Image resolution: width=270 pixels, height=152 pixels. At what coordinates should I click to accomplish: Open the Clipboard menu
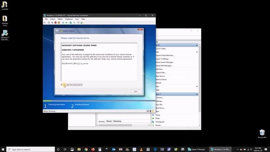(x=69, y=19)
